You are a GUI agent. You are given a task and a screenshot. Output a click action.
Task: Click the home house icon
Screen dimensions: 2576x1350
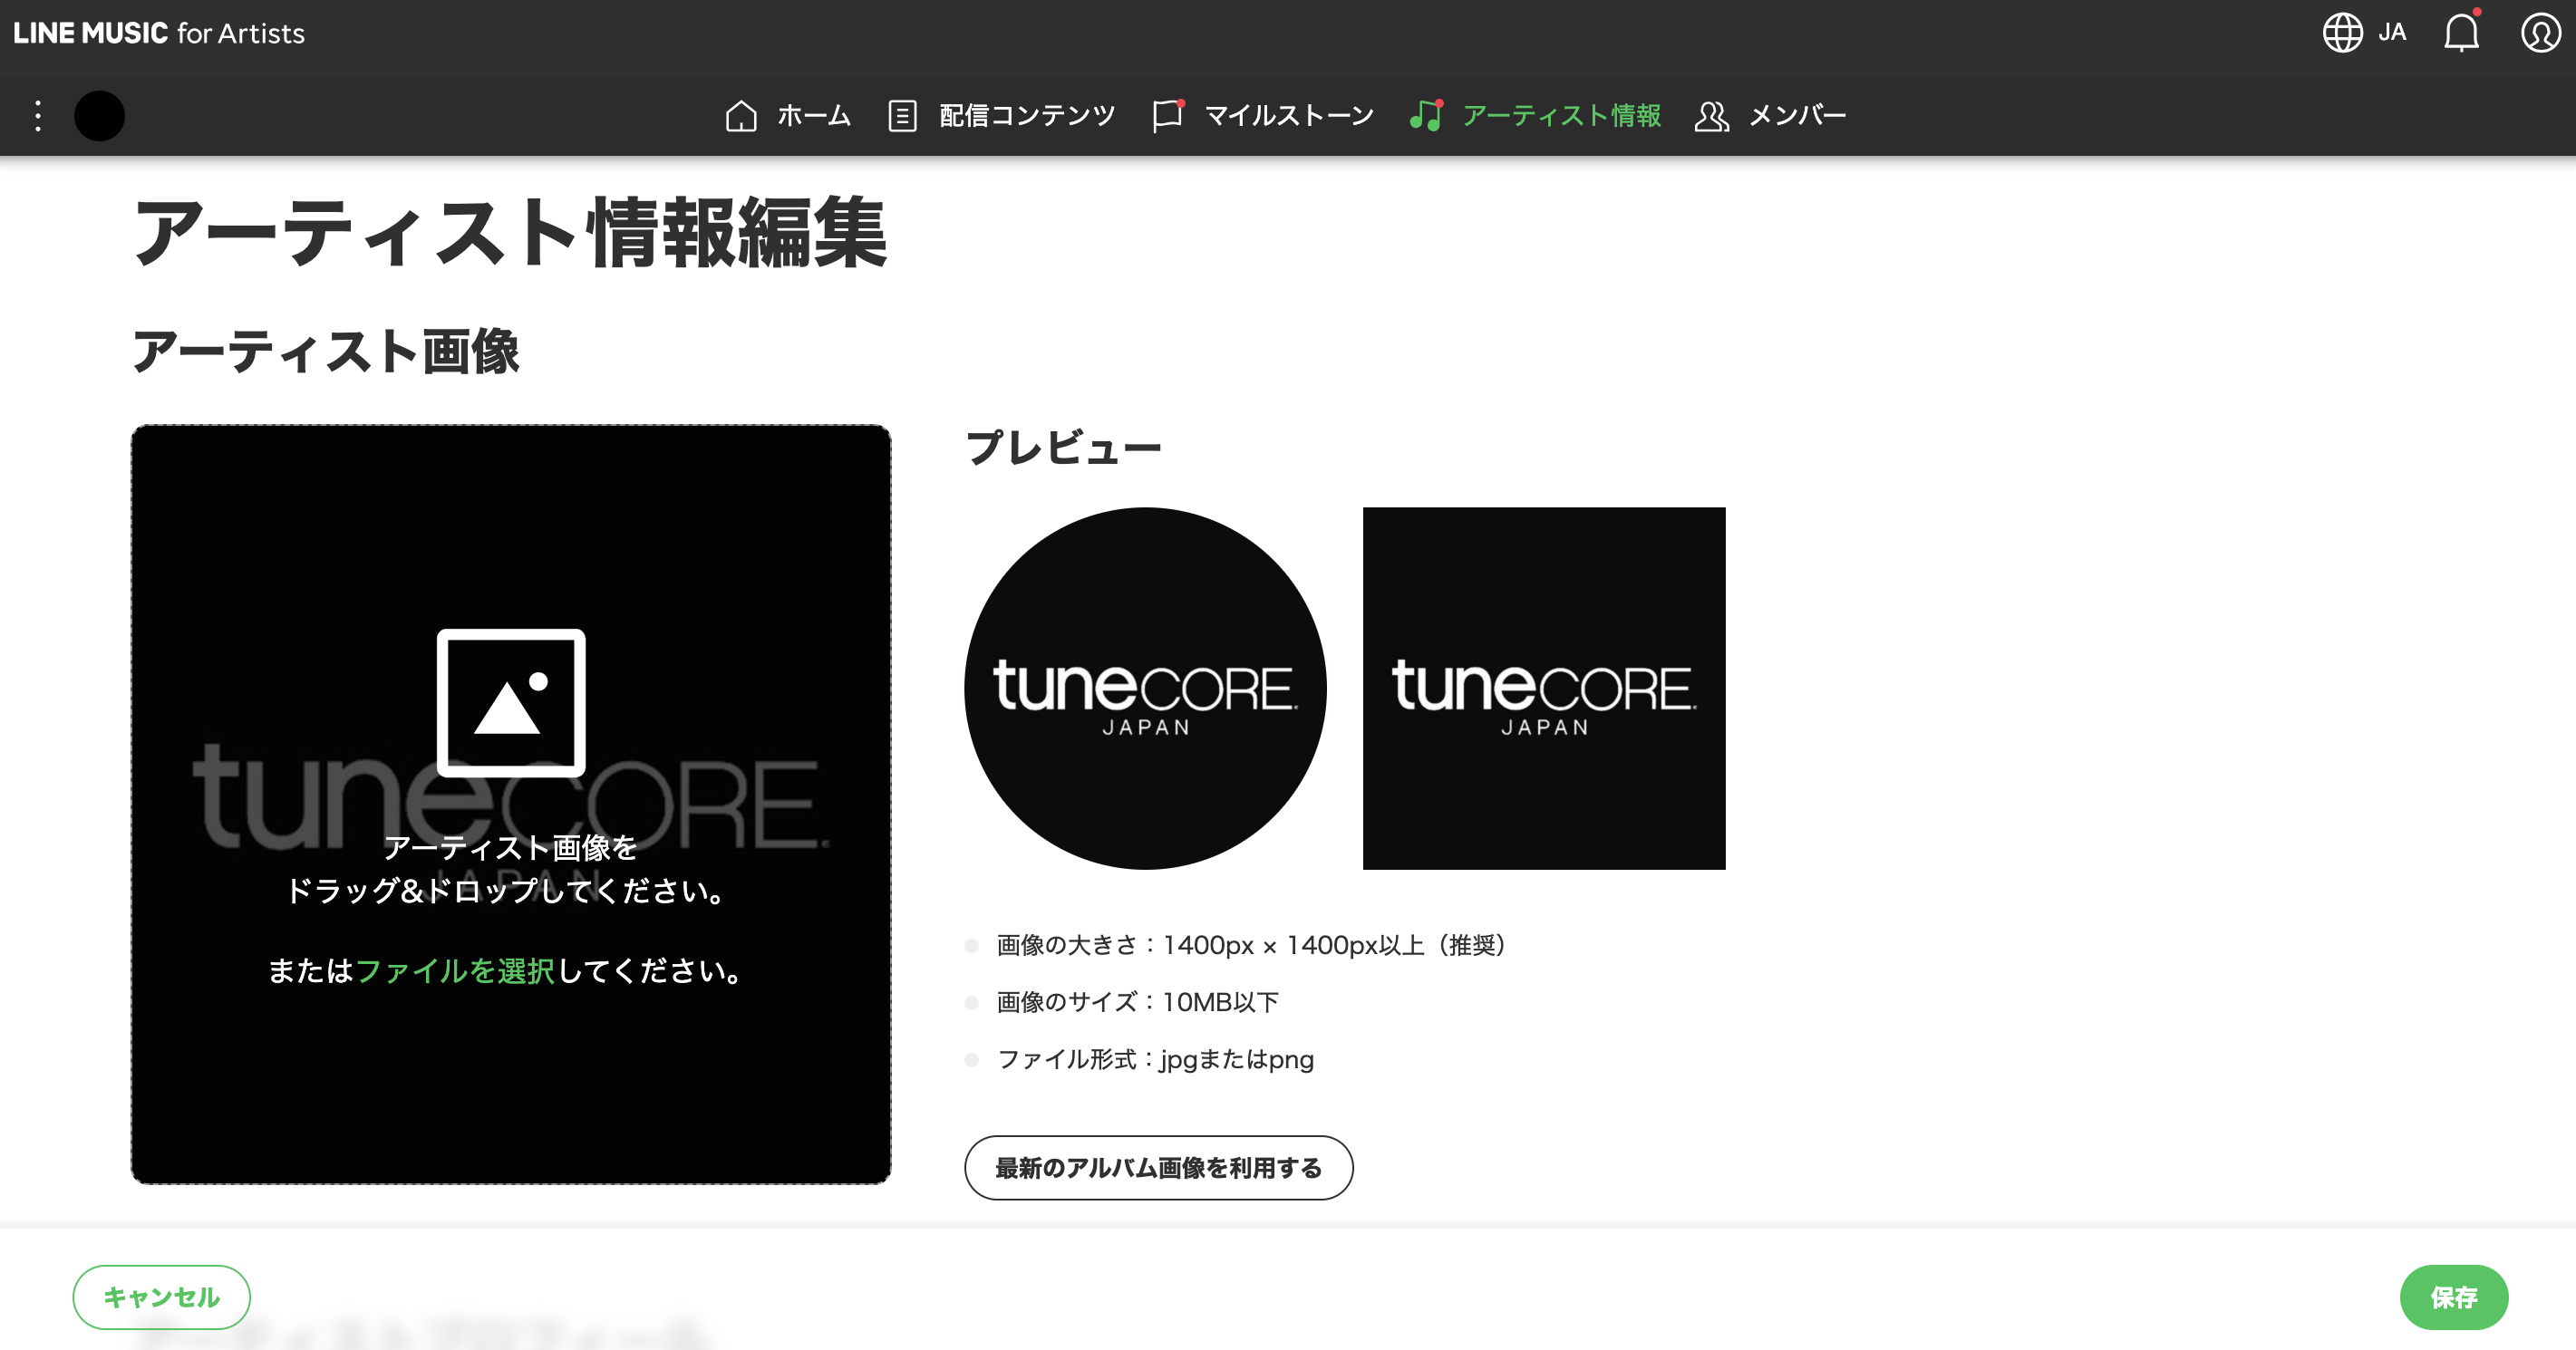(741, 116)
